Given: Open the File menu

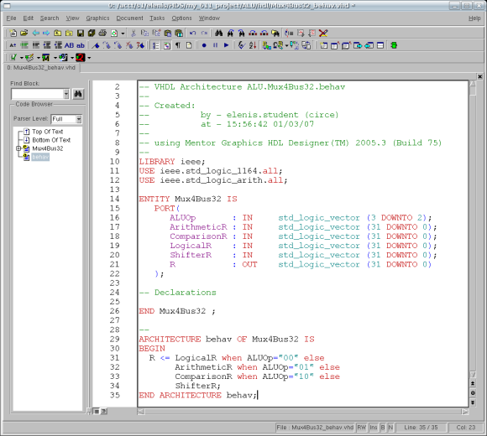Looking at the screenshot, I should point(11,18).
